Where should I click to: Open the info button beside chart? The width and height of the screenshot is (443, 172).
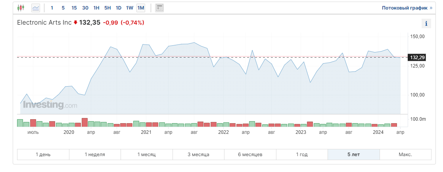point(426,23)
